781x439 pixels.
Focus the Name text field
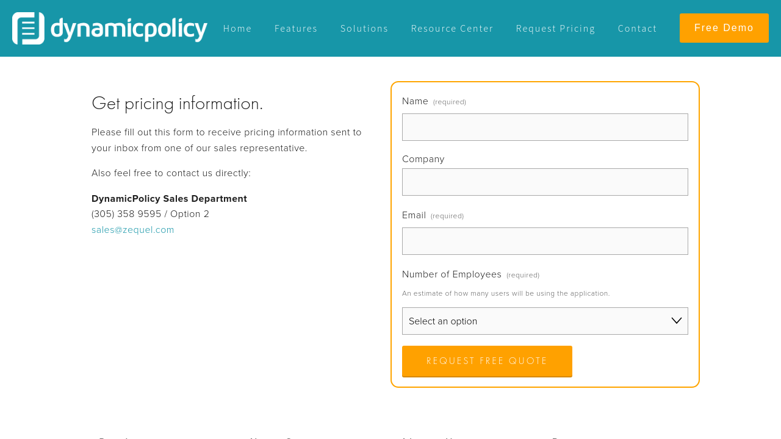click(545, 127)
